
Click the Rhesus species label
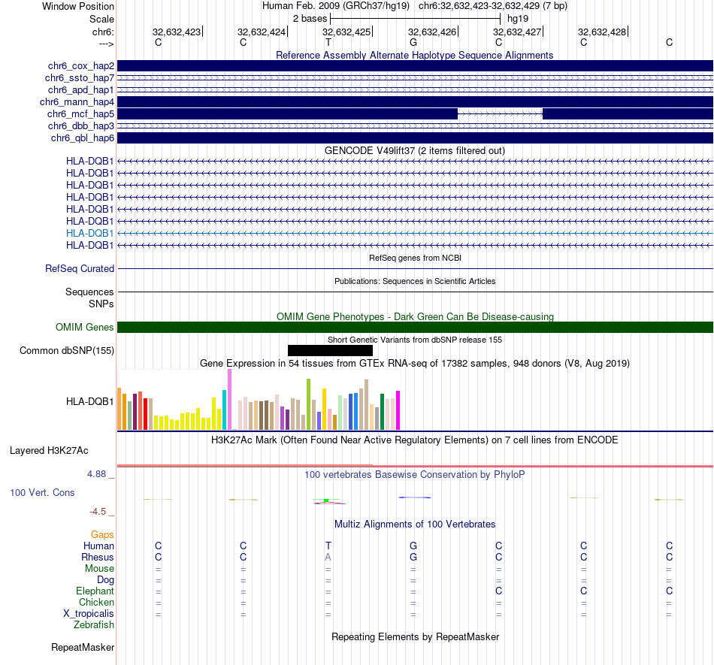click(x=98, y=557)
